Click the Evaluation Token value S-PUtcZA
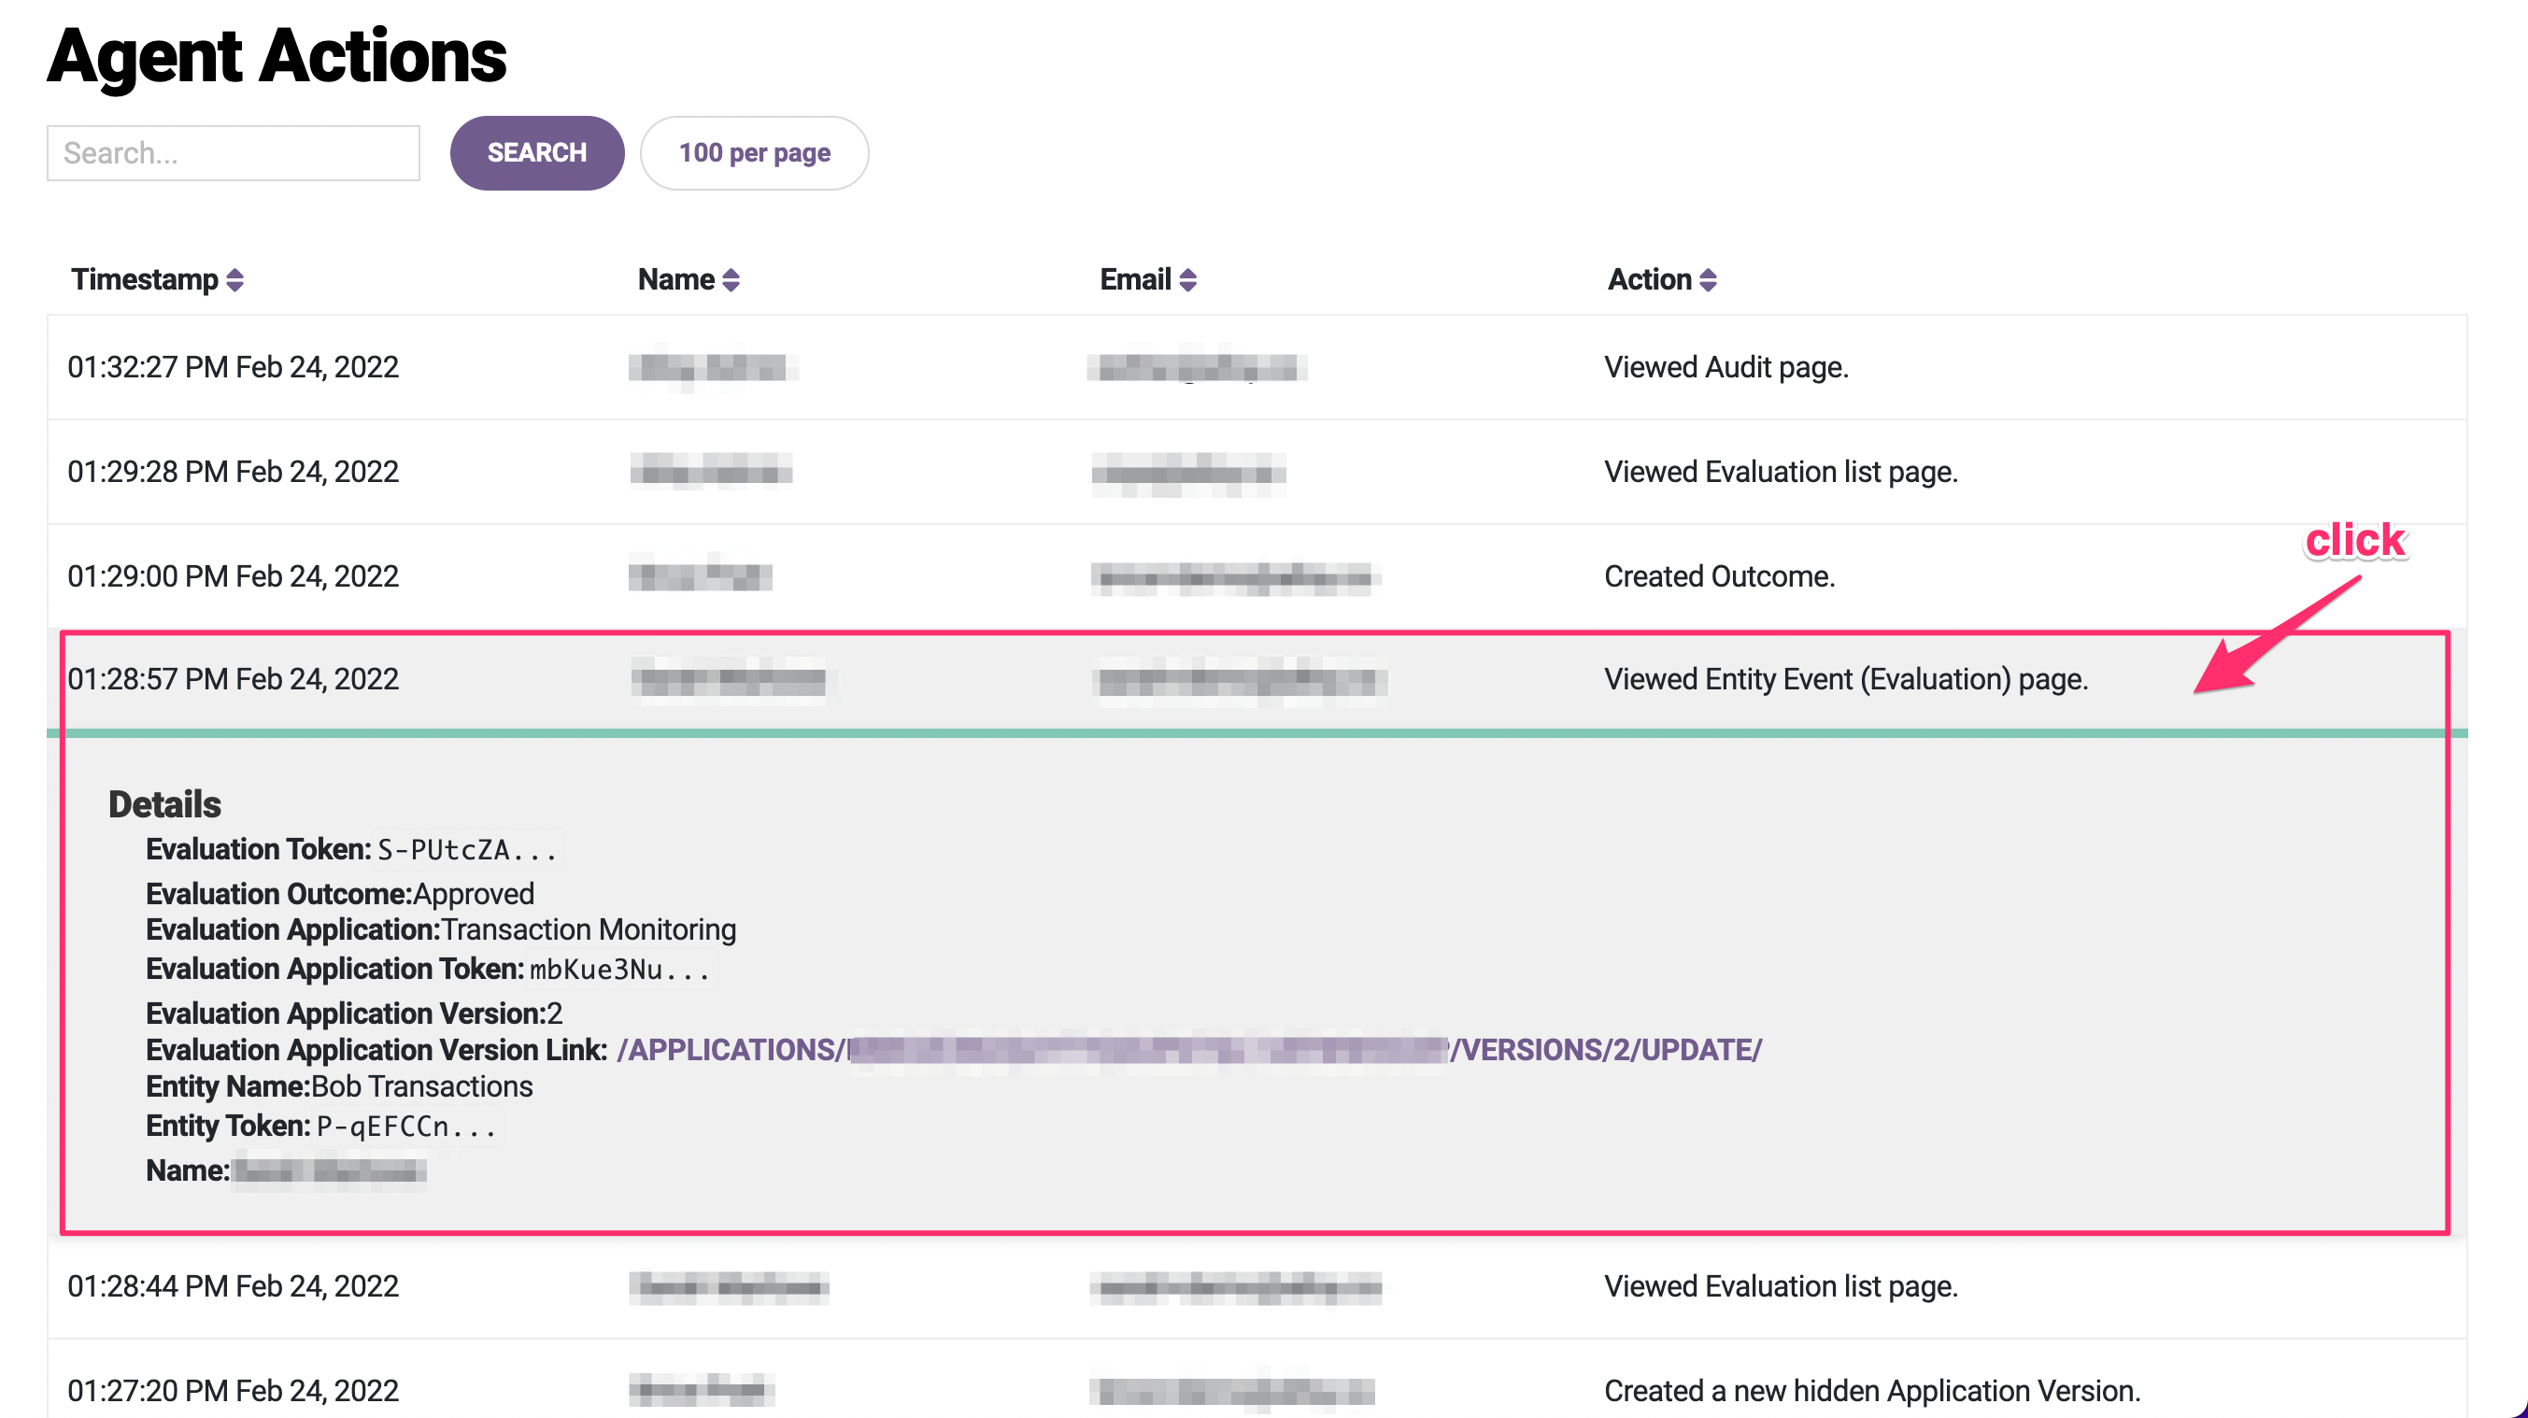2528x1418 pixels. 467,850
